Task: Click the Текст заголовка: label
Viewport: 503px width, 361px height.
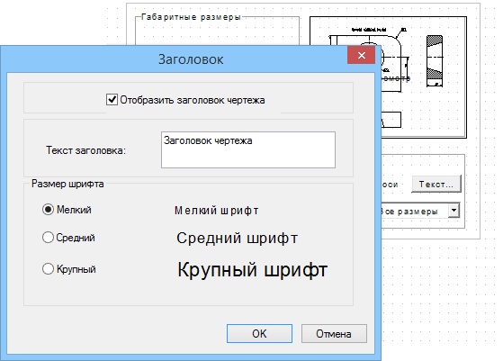Action: pyautogui.click(x=86, y=150)
